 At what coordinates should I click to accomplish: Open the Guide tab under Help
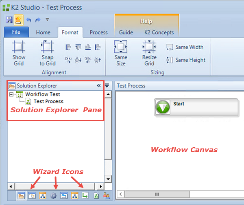(x=126, y=33)
